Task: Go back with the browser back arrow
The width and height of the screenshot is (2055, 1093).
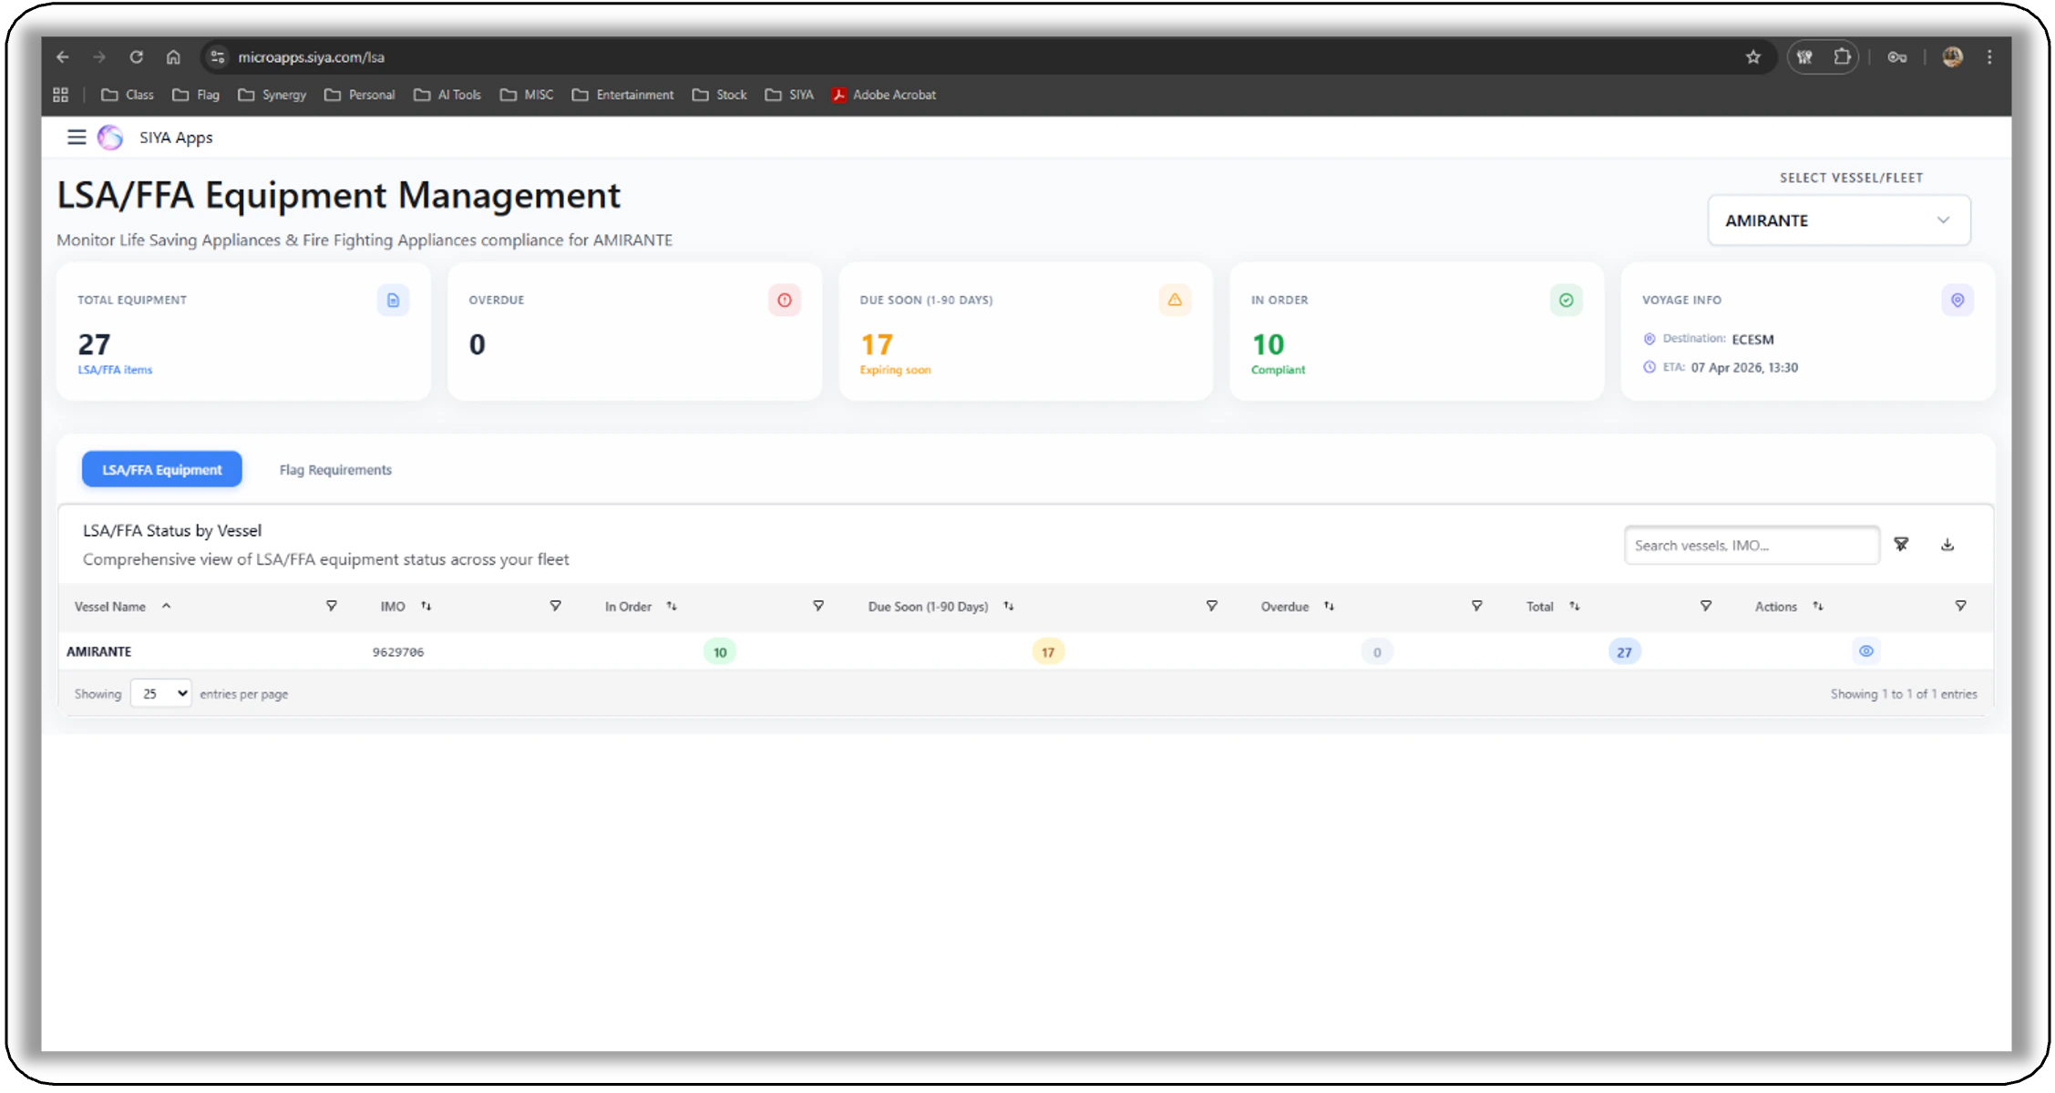Action: [x=63, y=57]
